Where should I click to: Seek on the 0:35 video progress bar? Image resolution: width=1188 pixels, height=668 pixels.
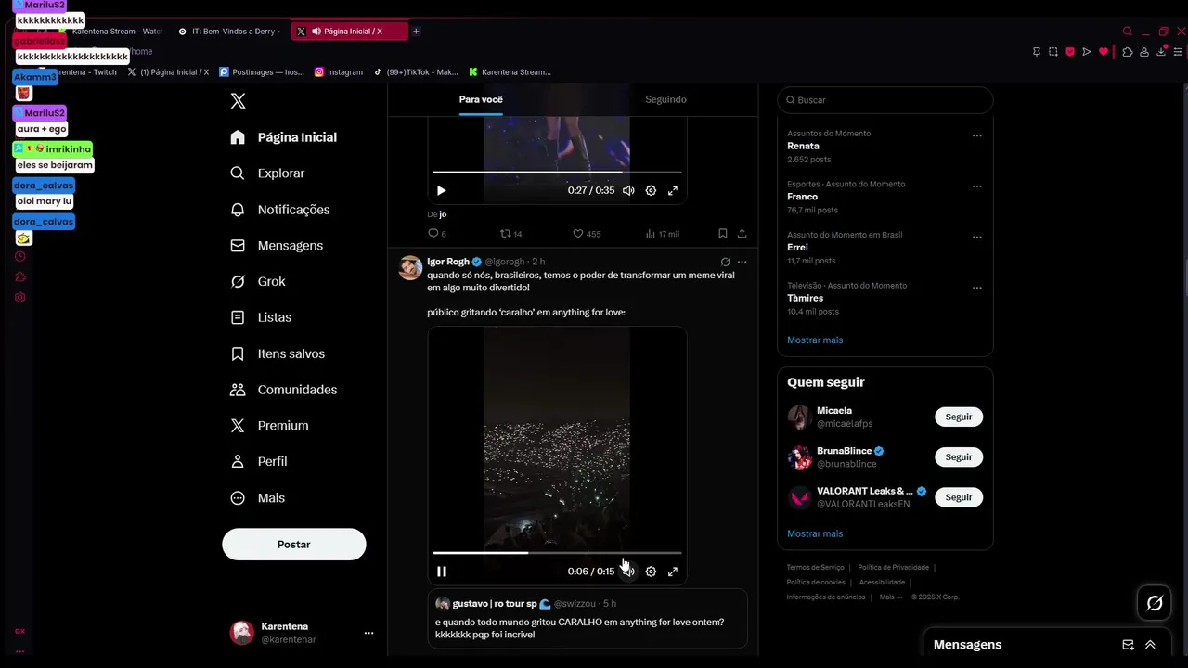557,172
